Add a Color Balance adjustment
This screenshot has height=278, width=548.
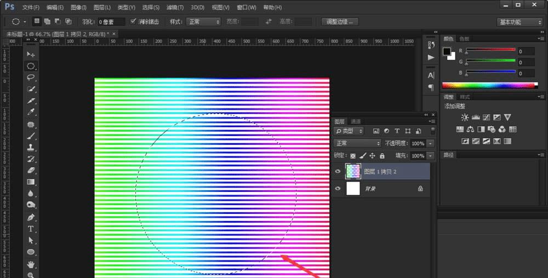click(470, 129)
